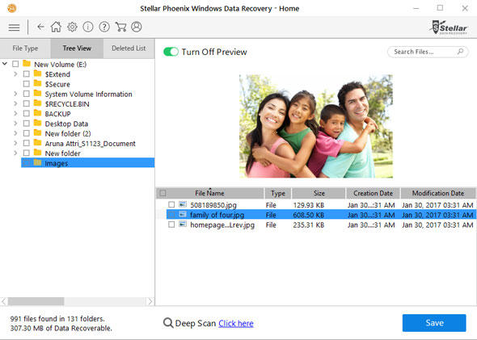This screenshot has width=477, height=340.
Task: Select the System Volume Information folder
Action: coord(88,94)
